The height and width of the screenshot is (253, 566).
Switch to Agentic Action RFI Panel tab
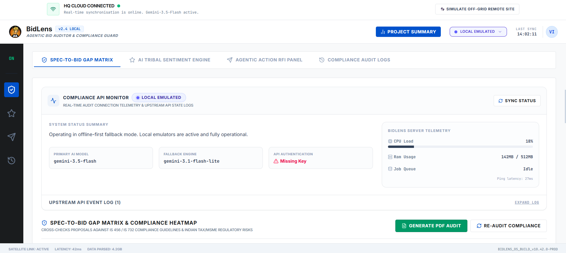click(265, 60)
